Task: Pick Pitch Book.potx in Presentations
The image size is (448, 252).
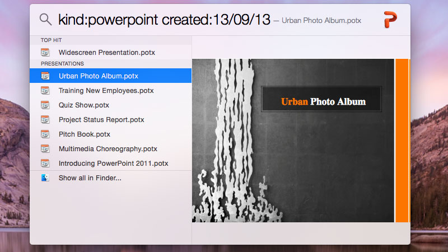Action: tap(84, 134)
